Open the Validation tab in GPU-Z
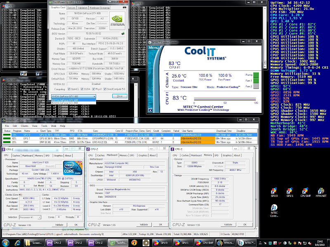330x247 pixels. click(82, 8)
